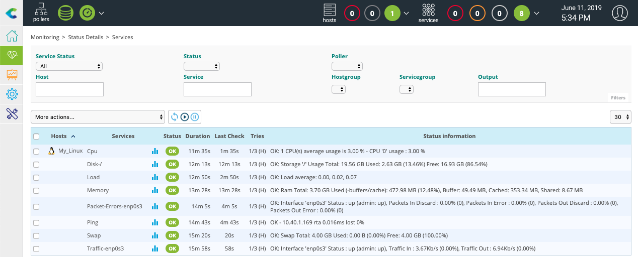Screen dimensions: 638x257
Task: Open the Administration tools icon in sidebar
Action: [12, 113]
